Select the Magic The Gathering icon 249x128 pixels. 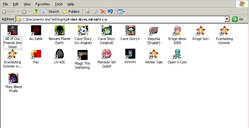[82, 55]
